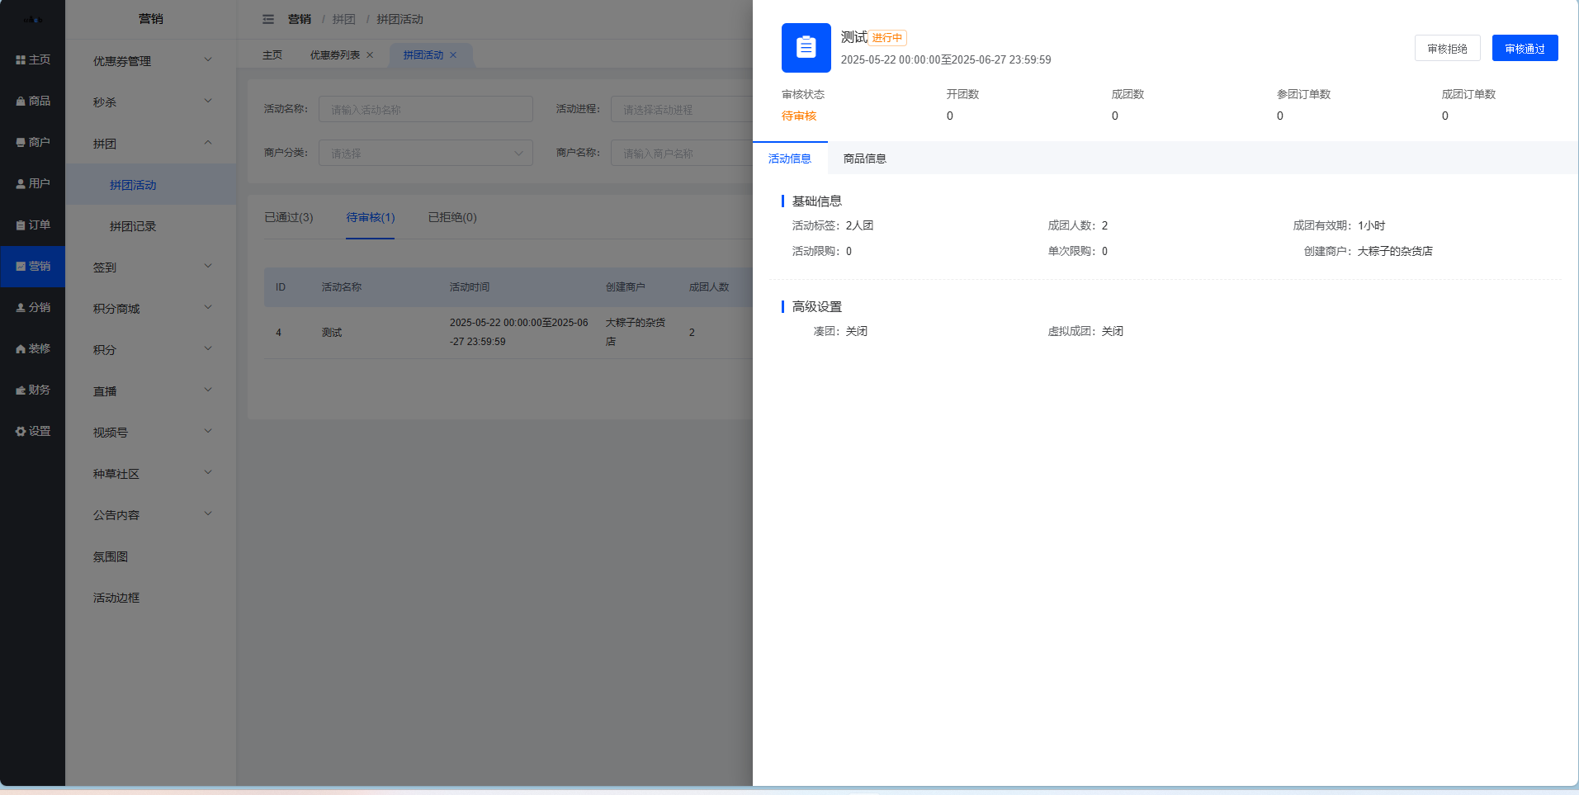Click the 审核拒绝 button
This screenshot has height=795, width=1579.
point(1447,49)
